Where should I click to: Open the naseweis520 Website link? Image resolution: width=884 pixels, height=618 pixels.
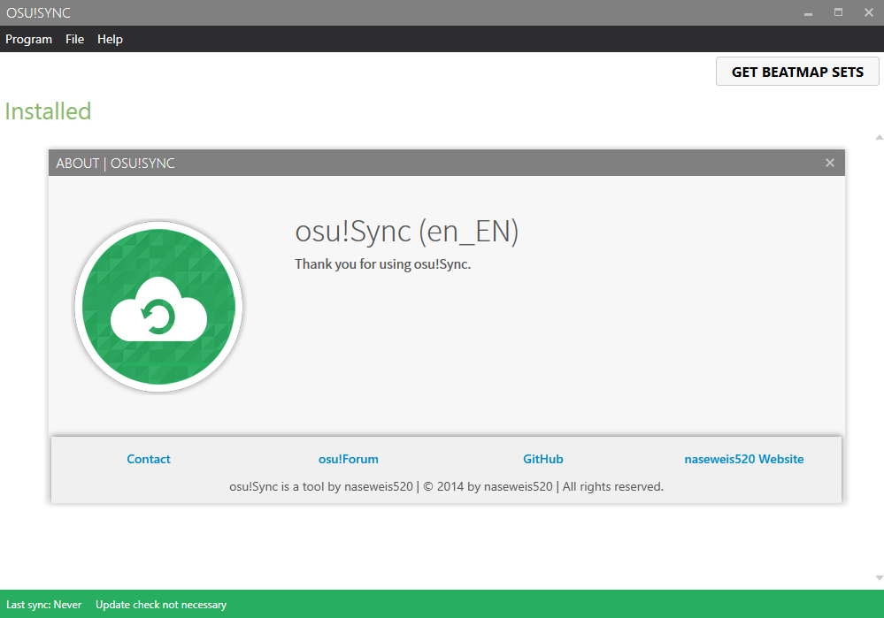point(743,459)
